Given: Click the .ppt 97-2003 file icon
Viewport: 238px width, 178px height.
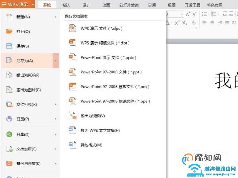Looking at the screenshot, I should (73, 72).
